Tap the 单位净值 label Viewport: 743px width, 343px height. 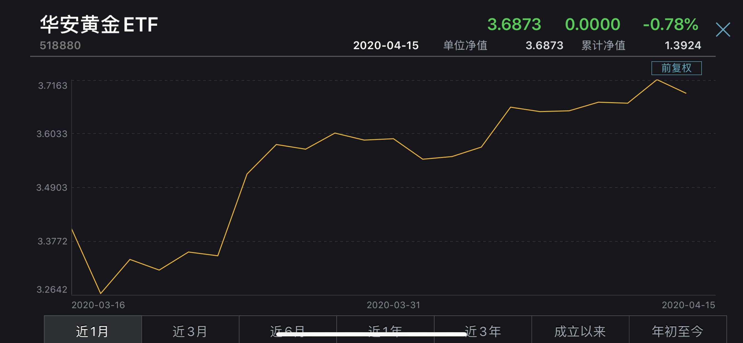click(465, 45)
